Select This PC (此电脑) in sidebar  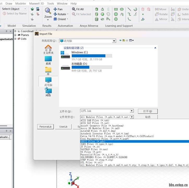coord(48,82)
